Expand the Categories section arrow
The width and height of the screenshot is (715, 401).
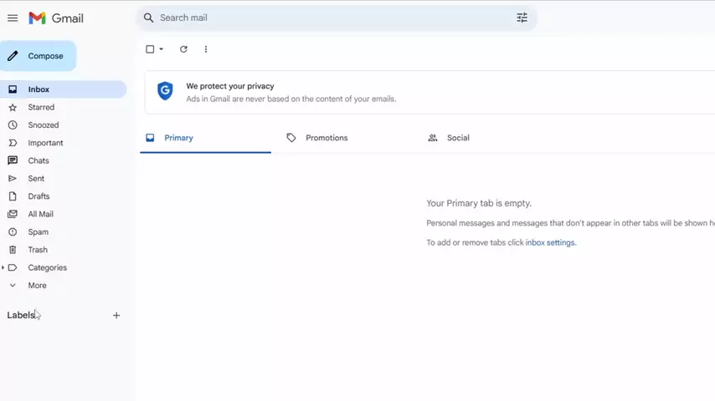3,267
